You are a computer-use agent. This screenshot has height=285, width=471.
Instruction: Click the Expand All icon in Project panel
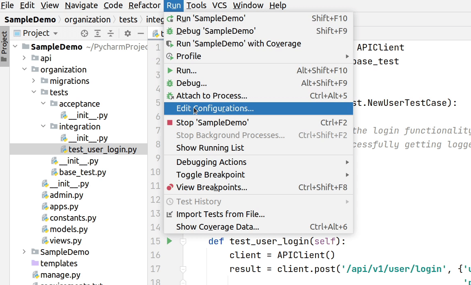pos(98,33)
